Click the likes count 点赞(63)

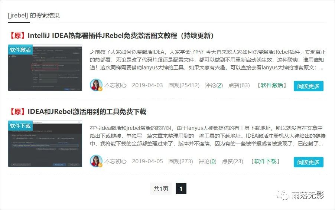(x=239, y=85)
